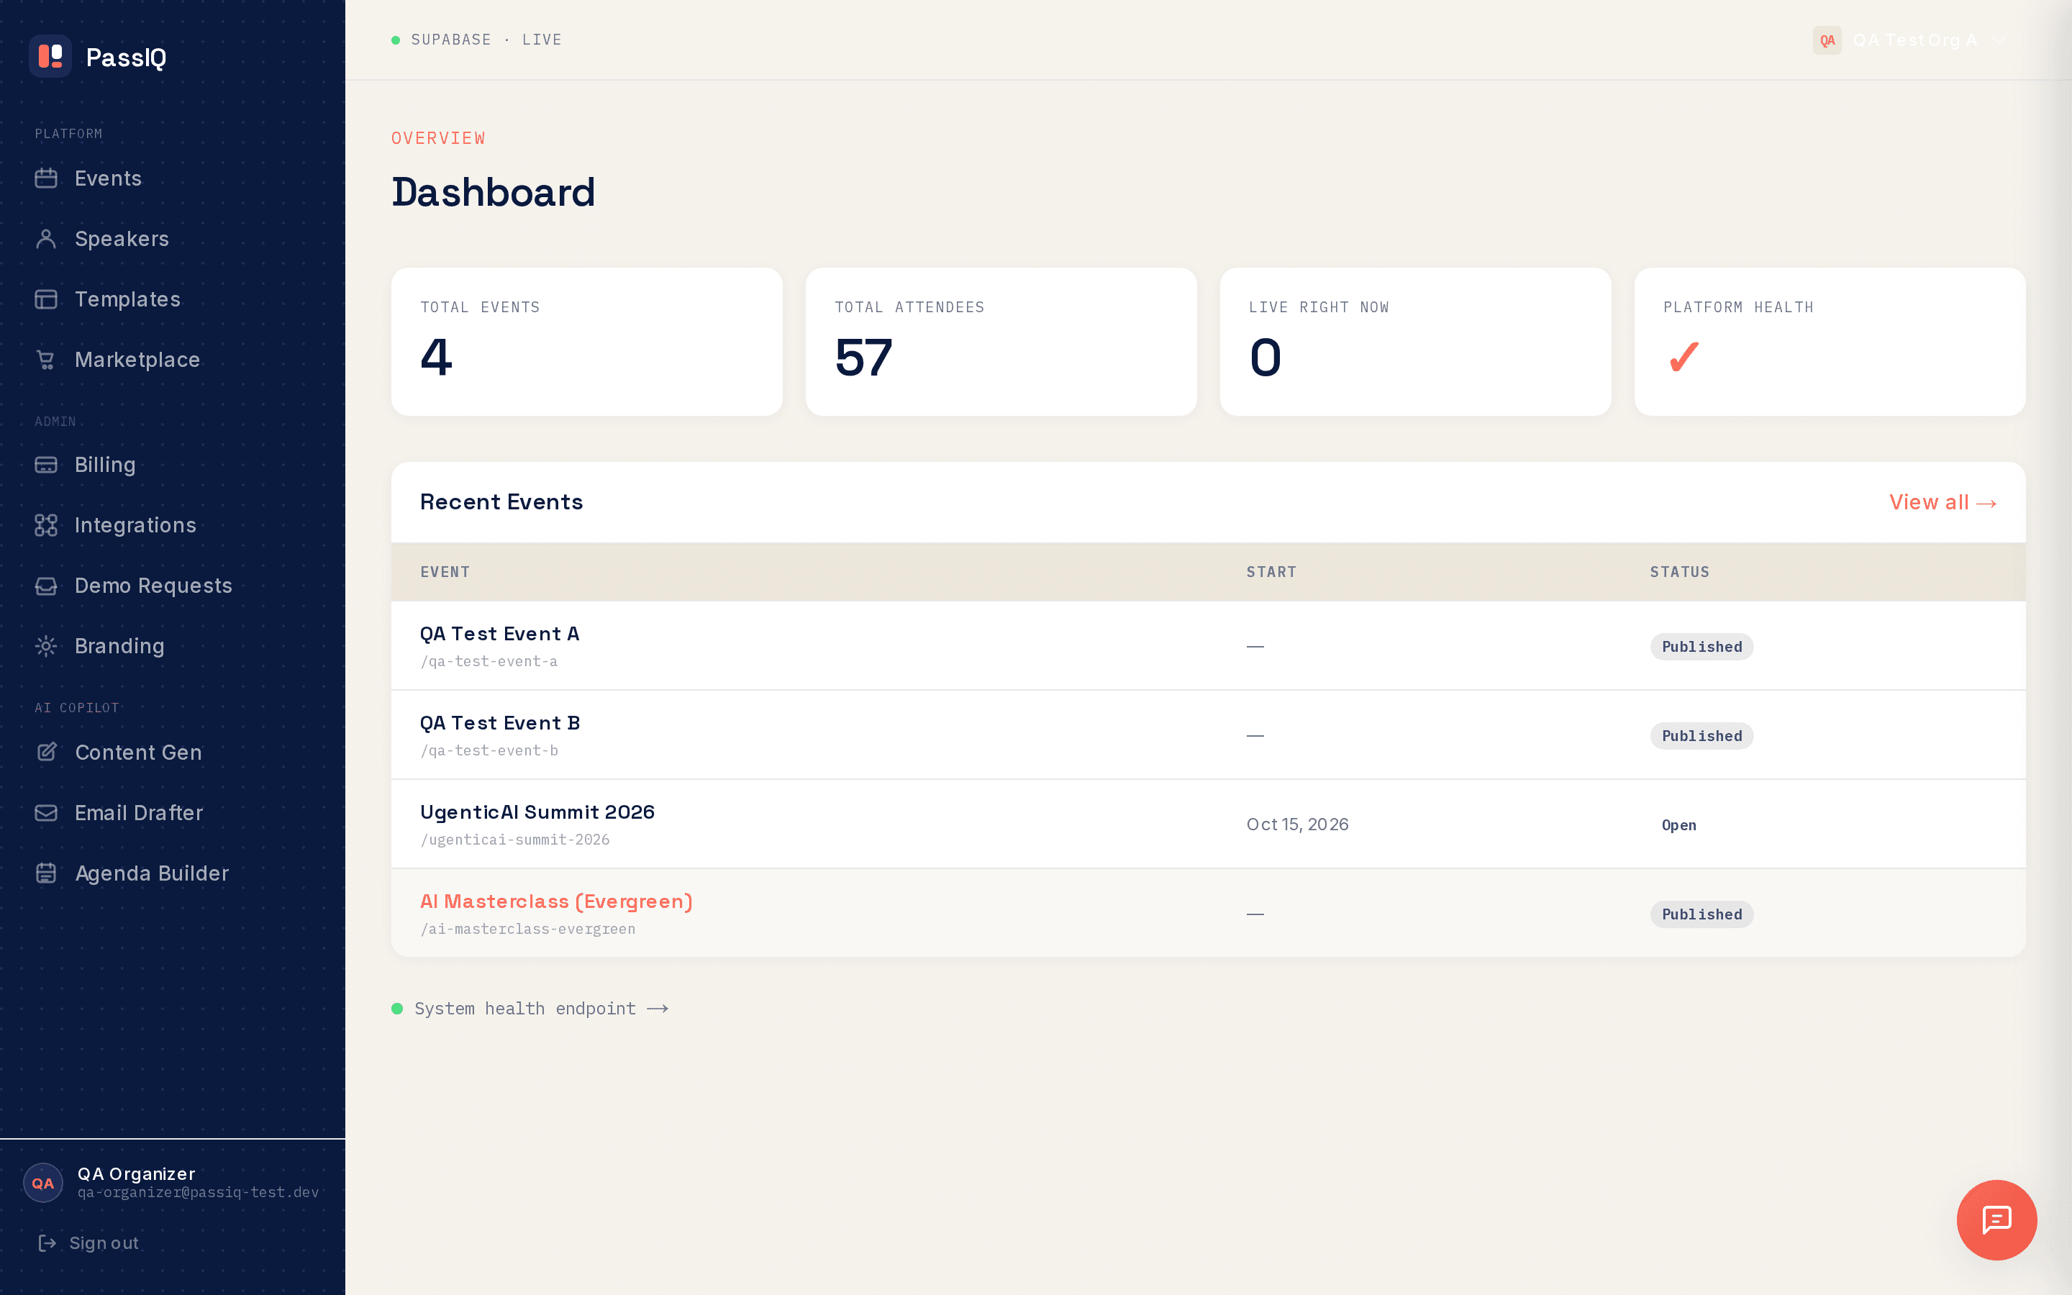
Task: Click Published badge for QA Test Event A
Action: pyautogui.click(x=1701, y=647)
